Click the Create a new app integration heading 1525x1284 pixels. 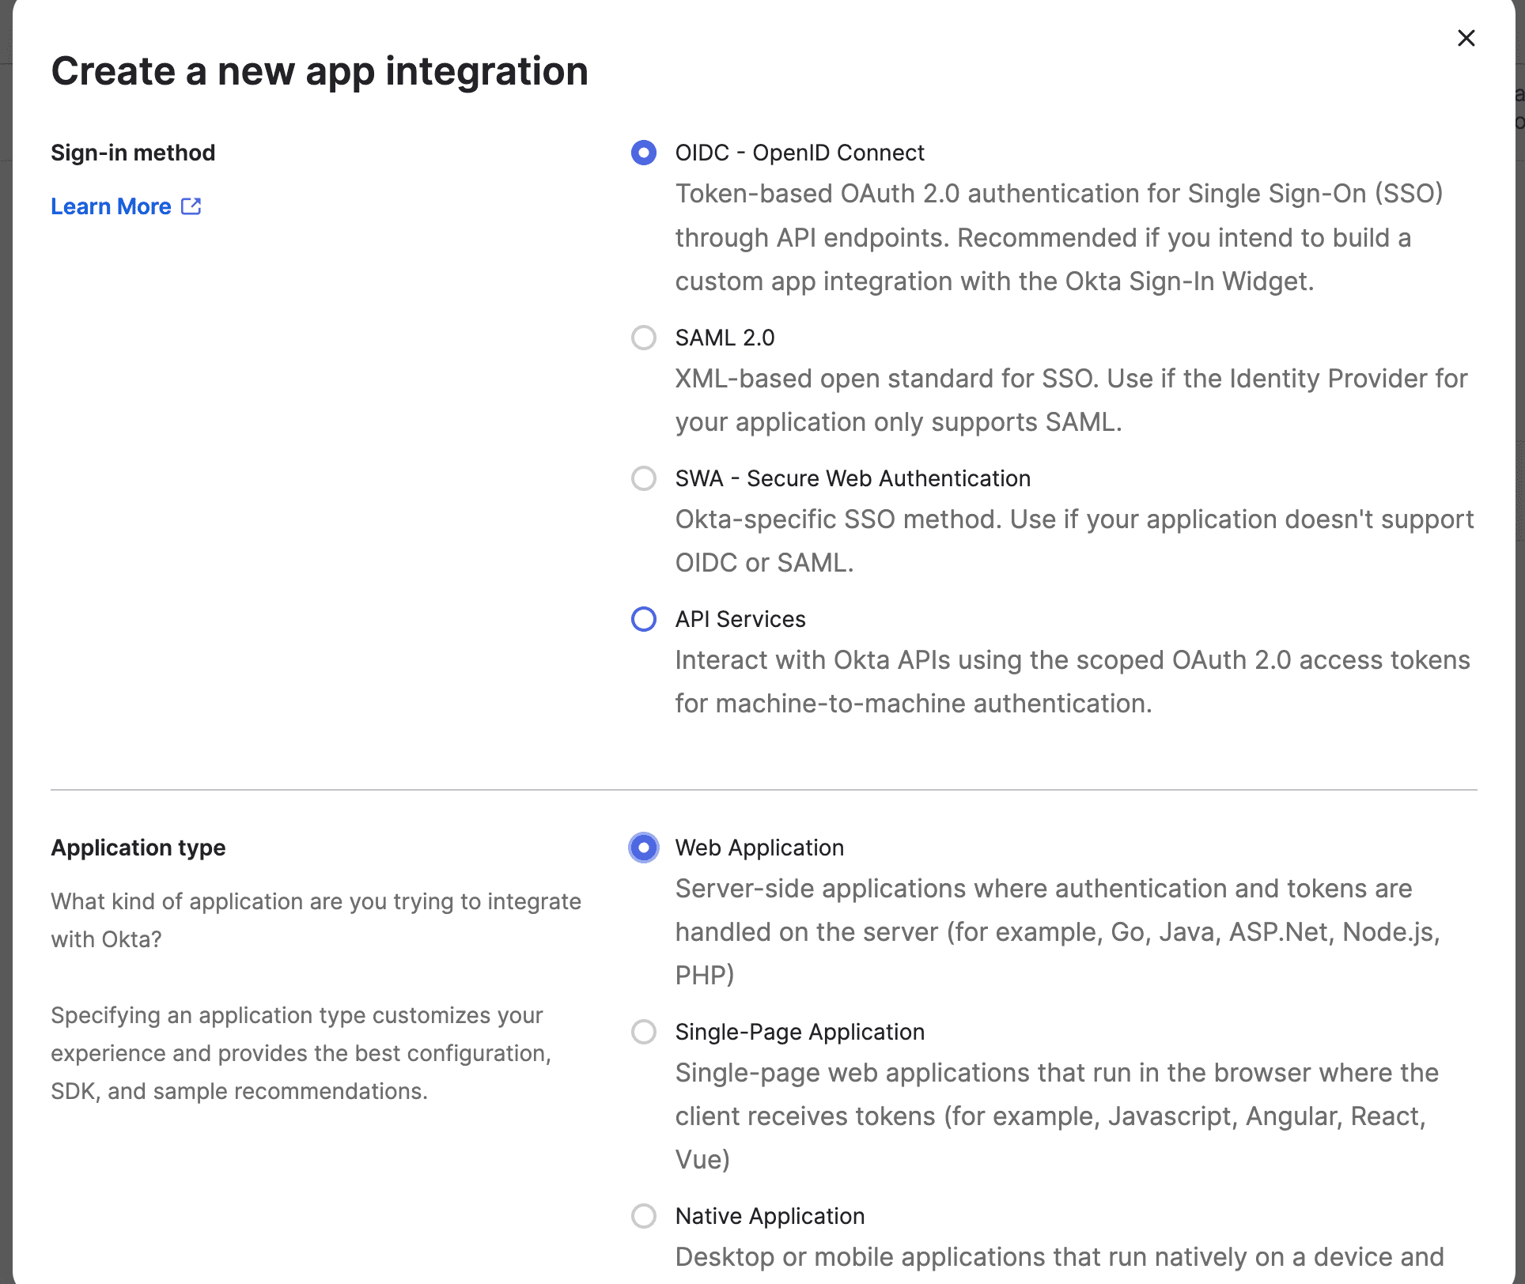coord(320,71)
